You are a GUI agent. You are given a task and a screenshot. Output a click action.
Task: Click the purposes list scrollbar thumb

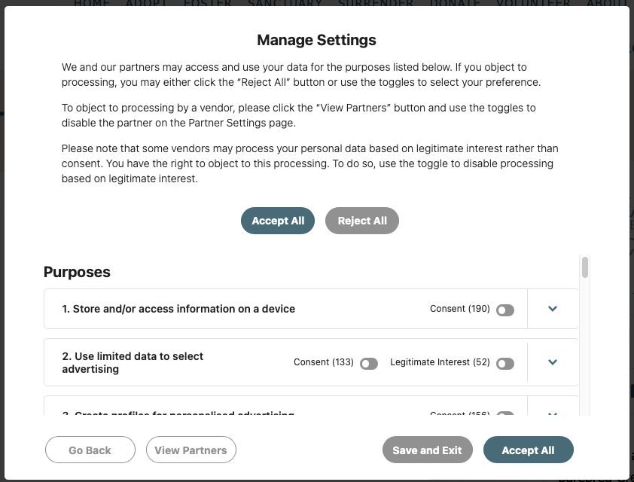(585, 267)
